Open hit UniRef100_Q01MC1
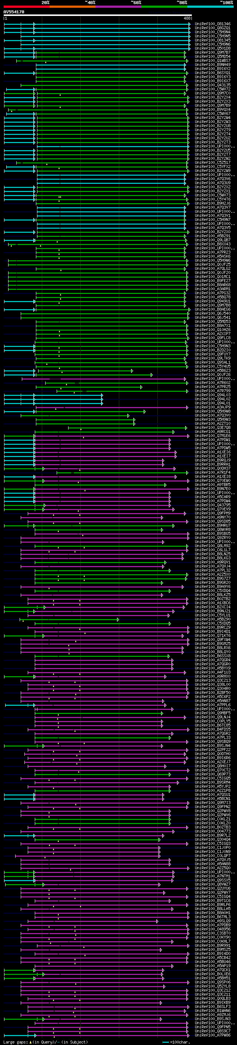 coord(213,277)
